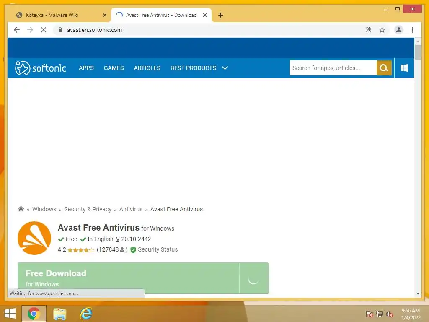Go back using the browser back arrow
This screenshot has height=322, width=429.
[x=17, y=30]
